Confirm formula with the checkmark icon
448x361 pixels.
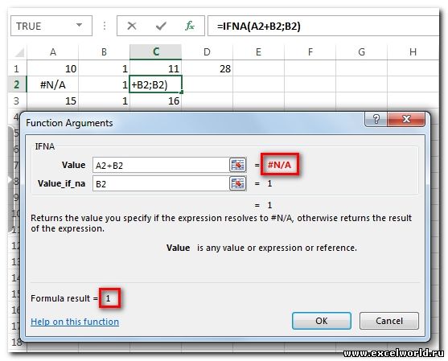coord(161,27)
